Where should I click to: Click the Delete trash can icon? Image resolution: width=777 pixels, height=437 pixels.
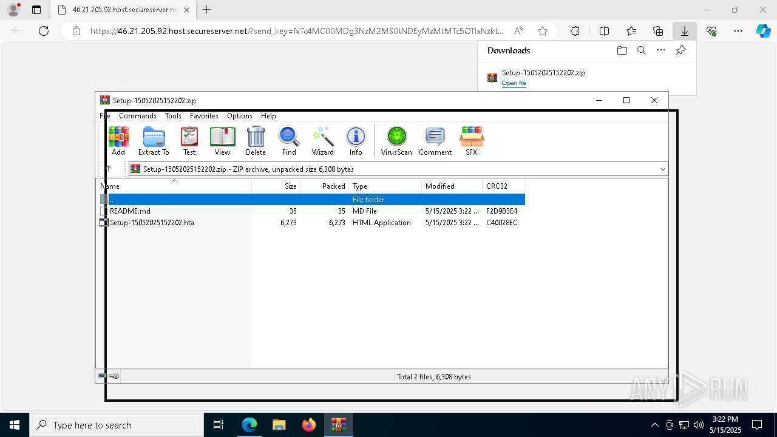pyautogui.click(x=256, y=141)
